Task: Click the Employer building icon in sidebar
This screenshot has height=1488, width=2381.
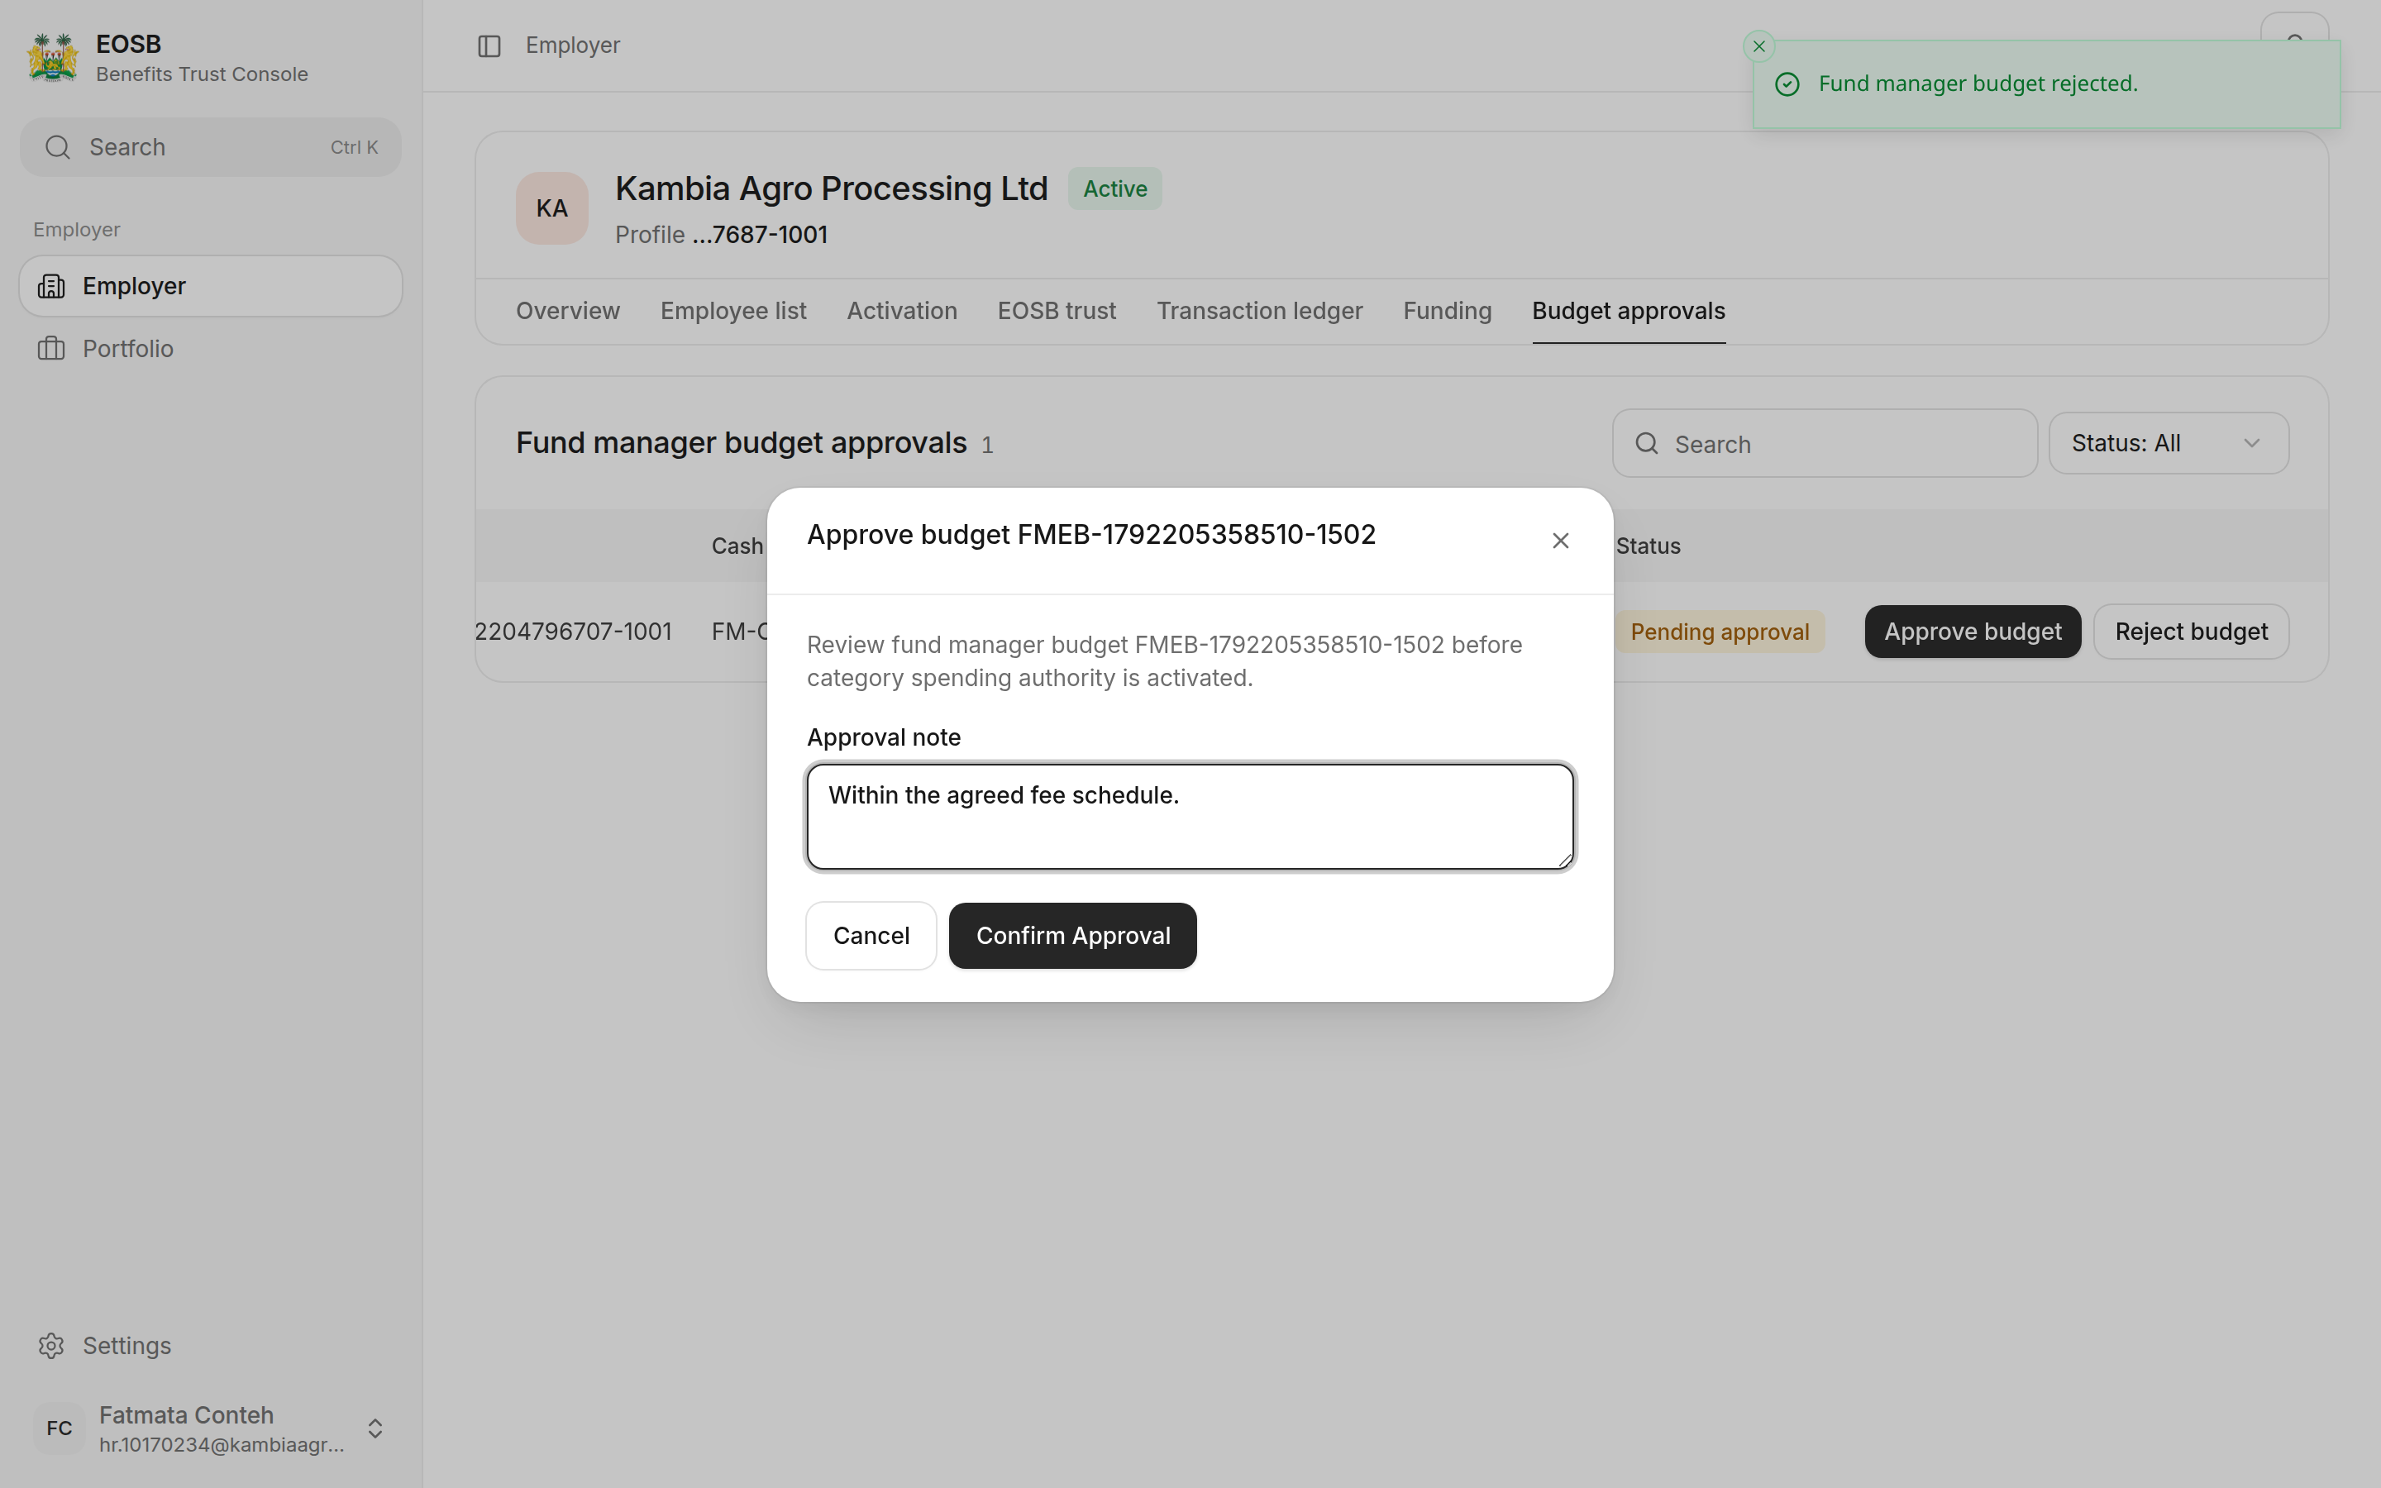Action: click(51, 286)
